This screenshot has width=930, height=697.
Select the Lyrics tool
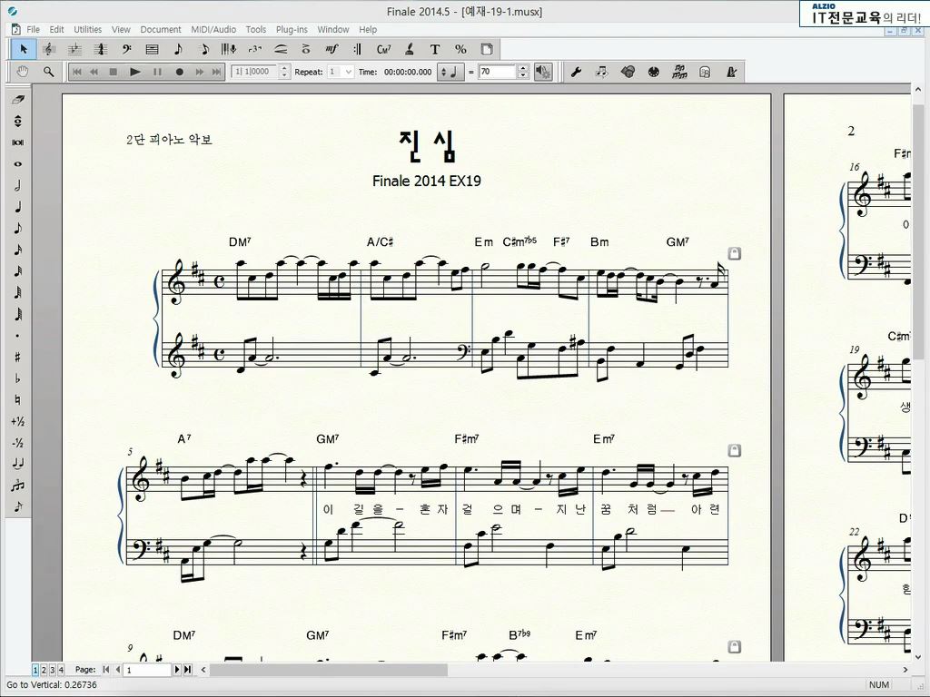(410, 49)
